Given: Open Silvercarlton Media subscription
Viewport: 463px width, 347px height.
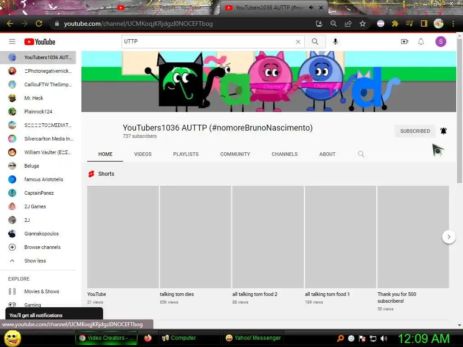Looking at the screenshot, I should tap(38, 139).
